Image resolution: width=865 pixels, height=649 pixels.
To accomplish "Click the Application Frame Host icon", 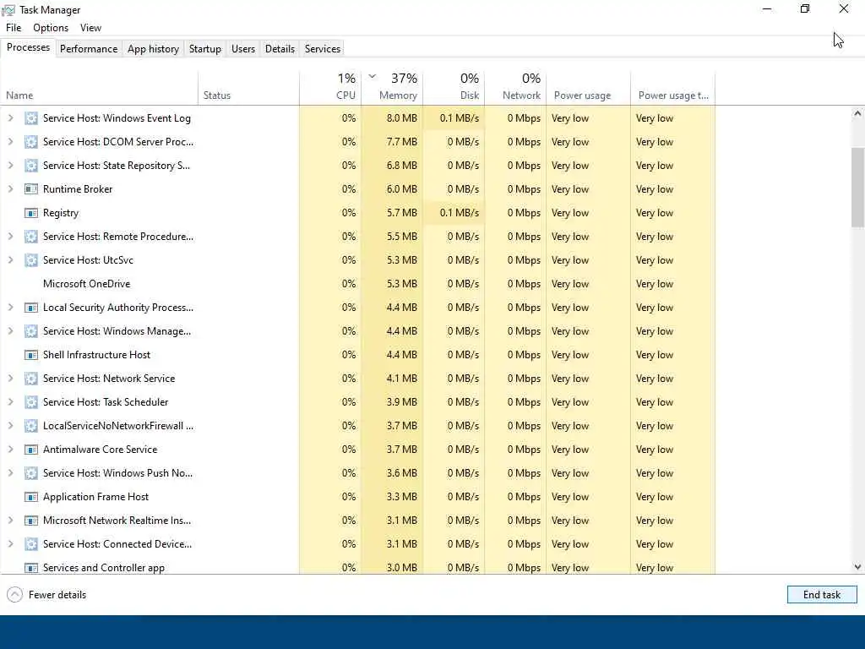I will pos(31,497).
